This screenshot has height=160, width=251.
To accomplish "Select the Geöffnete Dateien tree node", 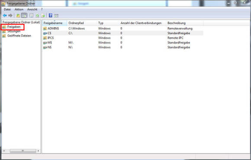I will click(19, 36).
